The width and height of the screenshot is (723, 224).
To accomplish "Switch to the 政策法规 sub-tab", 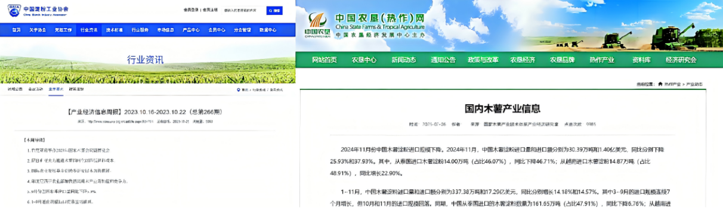I will pyautogui.click(x=76, y=89).
